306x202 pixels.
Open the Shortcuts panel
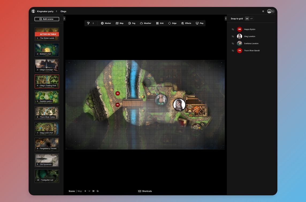(x=145, y=191)
